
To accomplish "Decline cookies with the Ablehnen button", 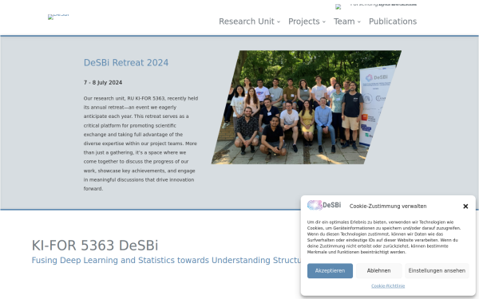I will pos(378,270).
